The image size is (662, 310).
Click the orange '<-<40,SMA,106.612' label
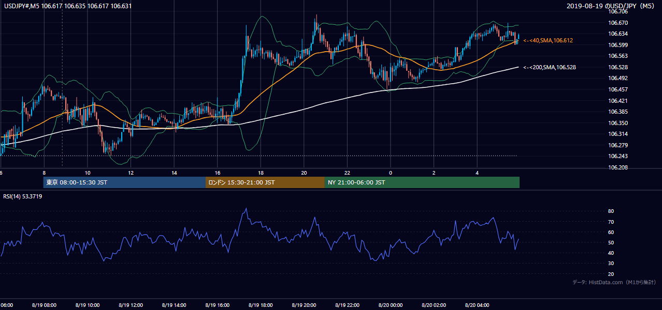tap(548, 40)
